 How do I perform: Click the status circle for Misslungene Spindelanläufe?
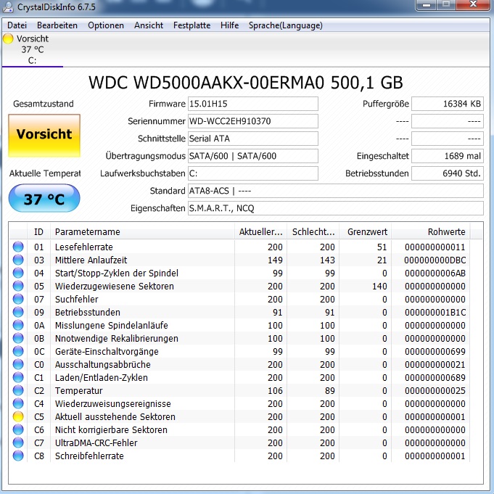[18, 325]
